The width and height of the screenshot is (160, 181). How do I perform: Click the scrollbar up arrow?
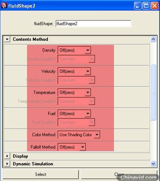tap(153, 39)
